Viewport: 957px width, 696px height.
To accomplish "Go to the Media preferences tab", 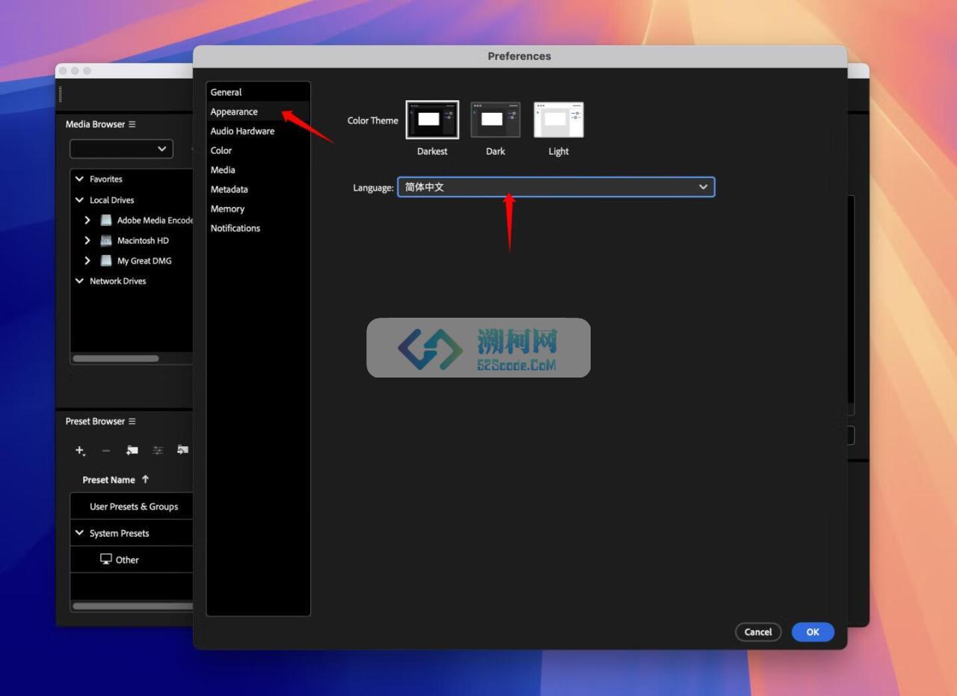I will 258,170.
